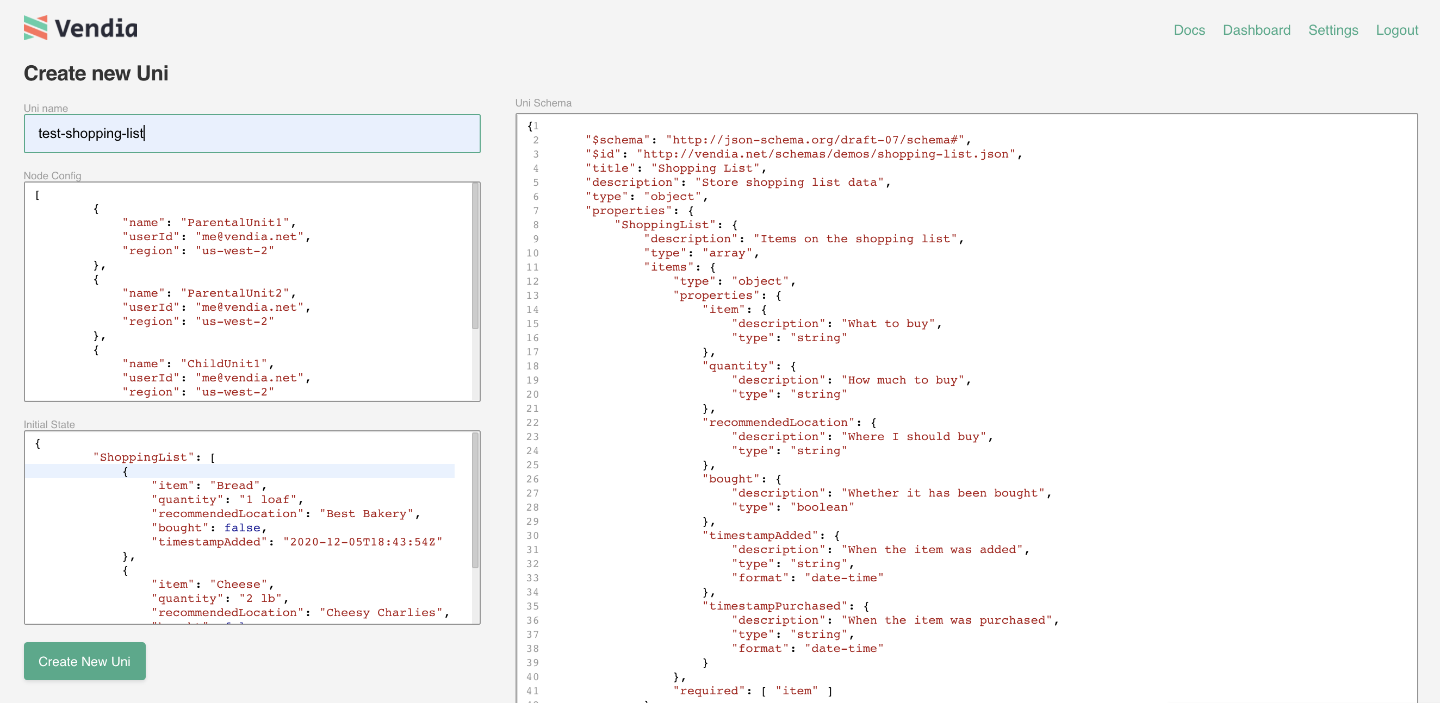Click the "Cheesy Charlies" location value
The image size is (1440, 703).
pos(380,612)
